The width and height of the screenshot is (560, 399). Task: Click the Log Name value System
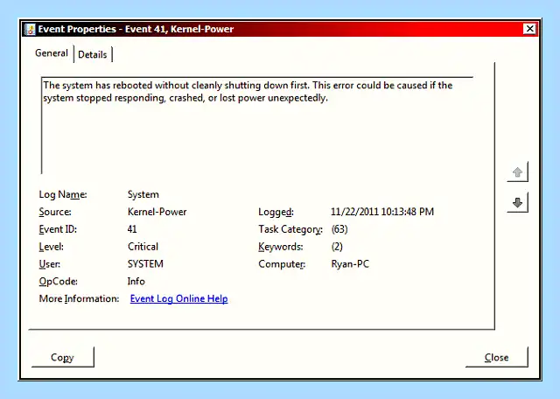[x=143, y=194]
